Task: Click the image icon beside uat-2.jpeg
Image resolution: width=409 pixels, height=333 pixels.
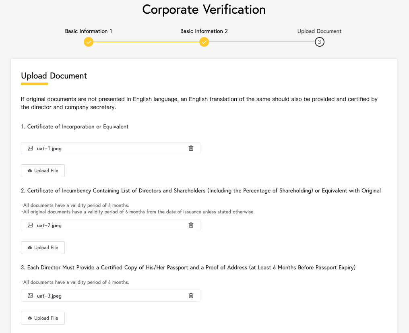Action: click(x=30, y=225)
